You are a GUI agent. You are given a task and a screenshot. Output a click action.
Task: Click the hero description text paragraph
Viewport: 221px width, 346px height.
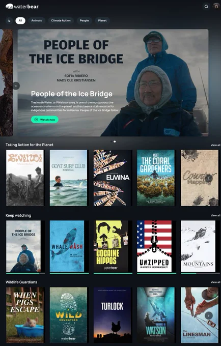point(75,106)
